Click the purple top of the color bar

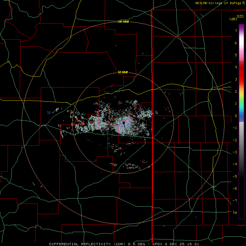click(241, 27)
